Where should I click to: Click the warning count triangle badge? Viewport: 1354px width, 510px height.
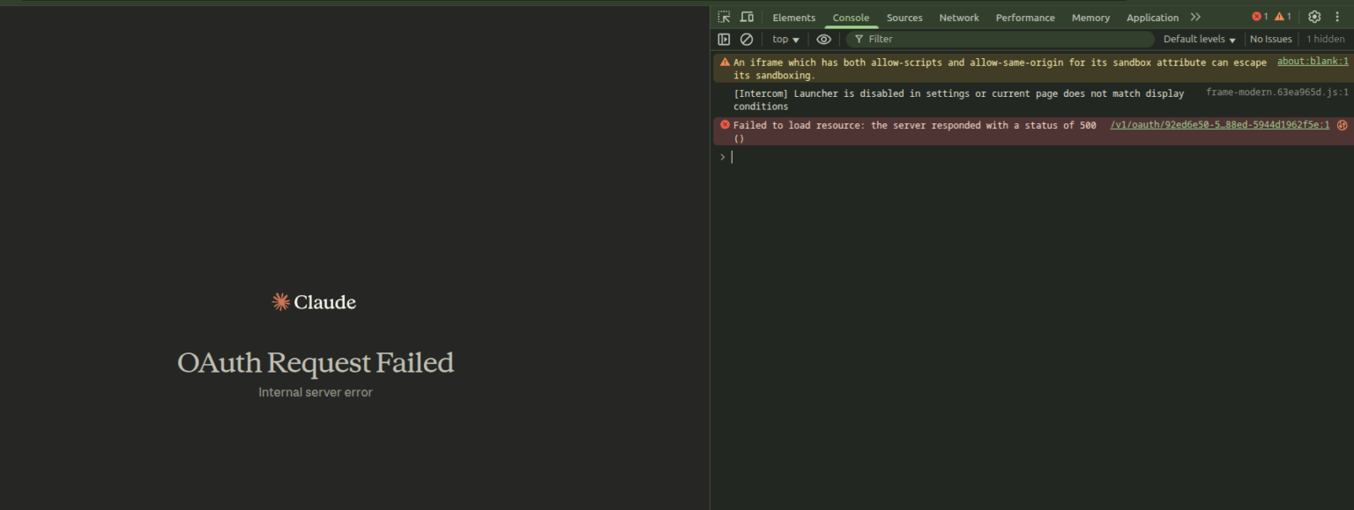(x=1283, y=17)
